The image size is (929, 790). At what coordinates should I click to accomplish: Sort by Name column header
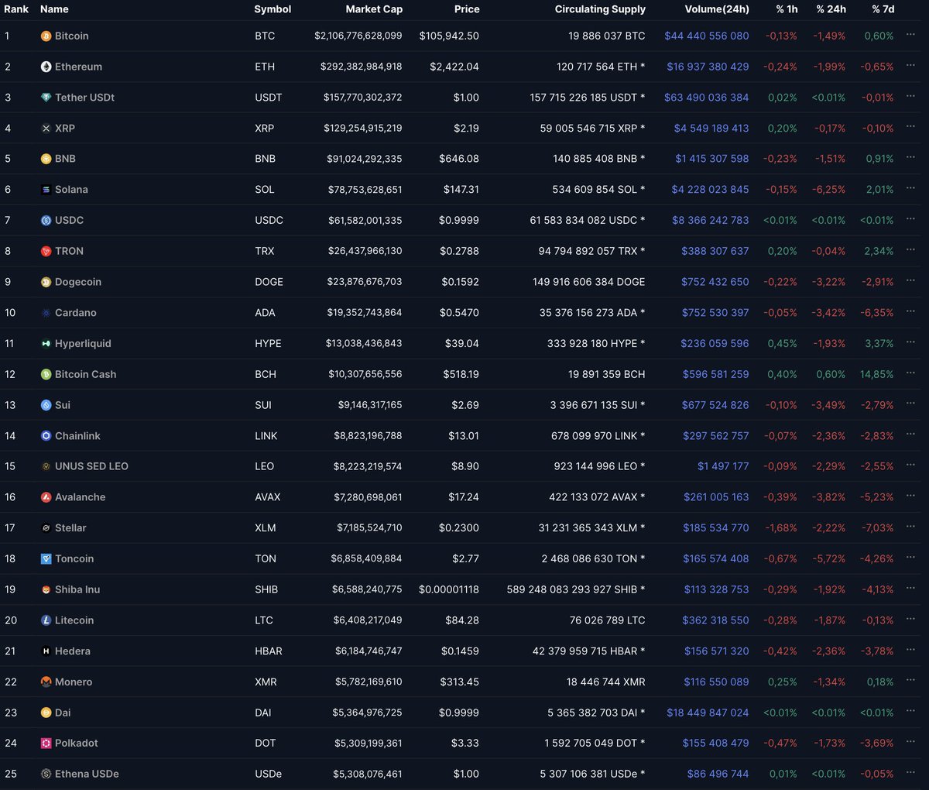pos(54,9)
